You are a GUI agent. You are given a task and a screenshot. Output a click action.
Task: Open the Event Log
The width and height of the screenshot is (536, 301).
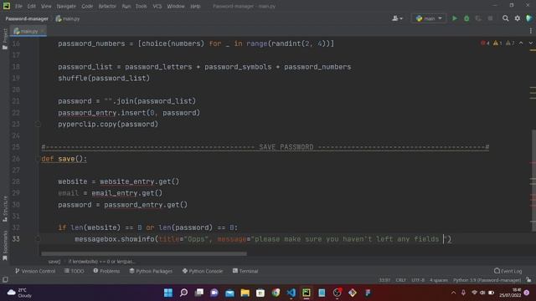[508, 271]
